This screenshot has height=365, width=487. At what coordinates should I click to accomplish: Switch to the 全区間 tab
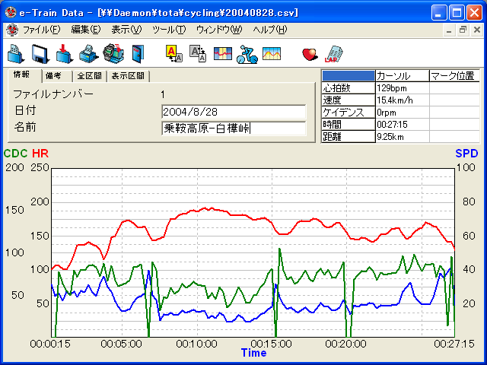tap(89, 76)
